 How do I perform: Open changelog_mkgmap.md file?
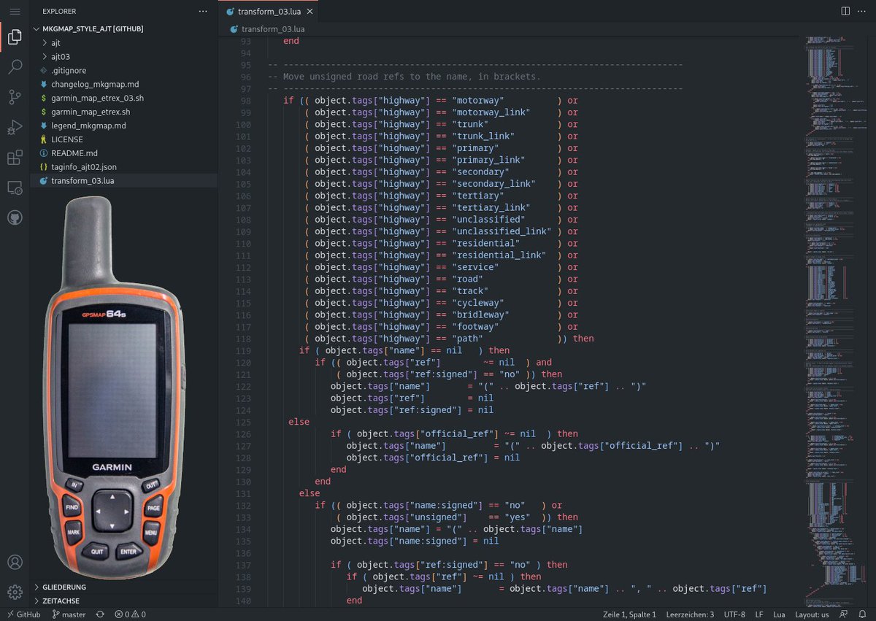124,84
